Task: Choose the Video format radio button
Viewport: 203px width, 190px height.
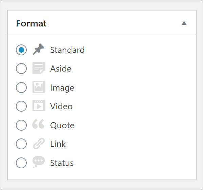Action: (x=21, y=106)
